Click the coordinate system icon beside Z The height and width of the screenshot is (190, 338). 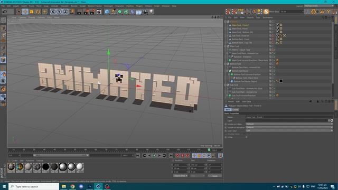(72, 12)
